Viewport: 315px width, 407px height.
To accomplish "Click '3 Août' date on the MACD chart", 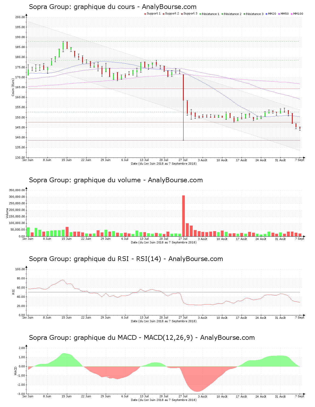I will [x=202, y=396].
